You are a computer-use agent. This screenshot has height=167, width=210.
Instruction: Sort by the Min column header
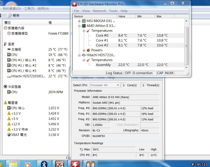click(145, 16)
